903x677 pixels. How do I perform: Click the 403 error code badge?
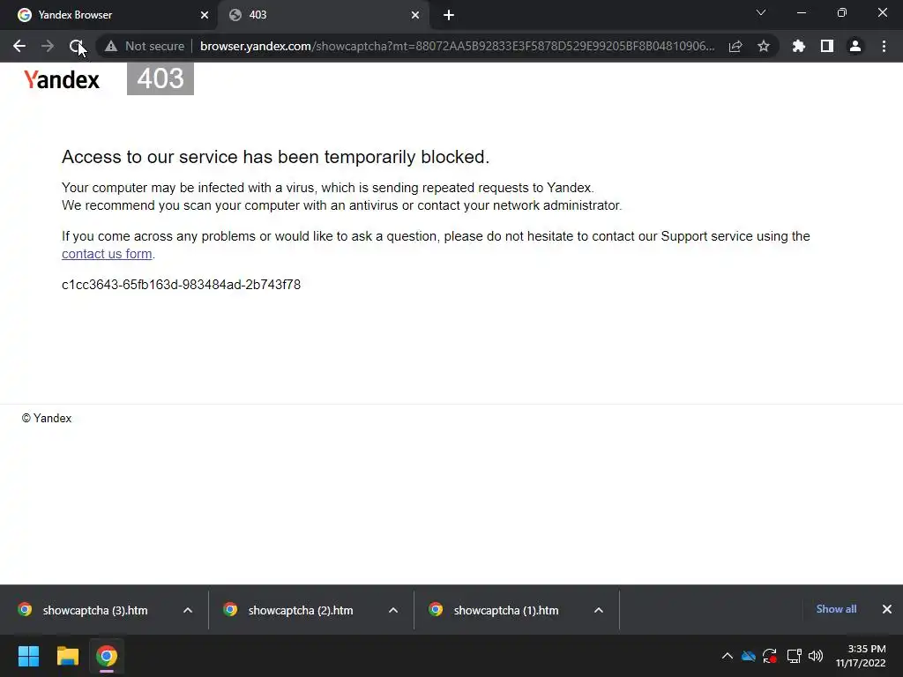point(160,78)
